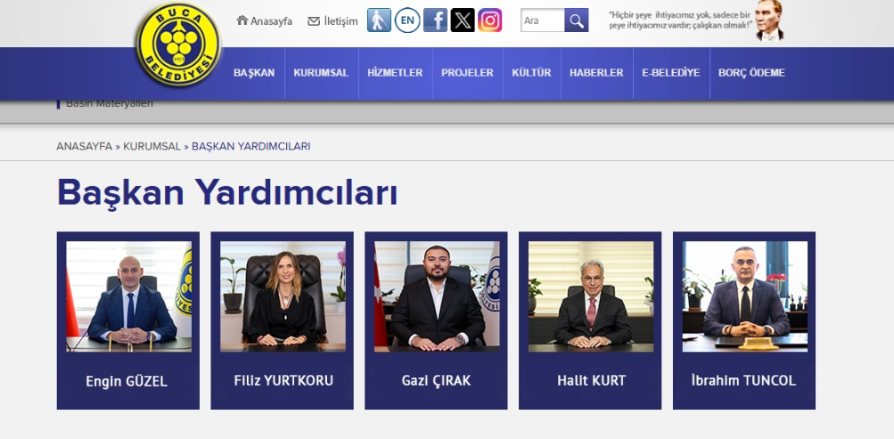Open the Facebook page icon
The height and width of the screenshot is (439, 894).
coord(435,20)
